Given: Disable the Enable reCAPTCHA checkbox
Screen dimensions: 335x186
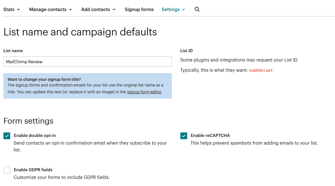Looking at the screenshot, I should pyautogui.click(x=184, y=136).
